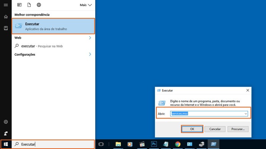Expand the hamburger menu in search panel

pos(6,5)
